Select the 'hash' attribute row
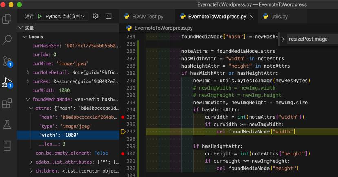This screenshot has height=177, width=338. [x=68, y=117]
